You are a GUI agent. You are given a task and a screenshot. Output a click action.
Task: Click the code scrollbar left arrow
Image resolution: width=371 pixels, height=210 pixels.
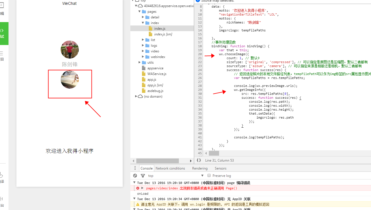(206, 153)
